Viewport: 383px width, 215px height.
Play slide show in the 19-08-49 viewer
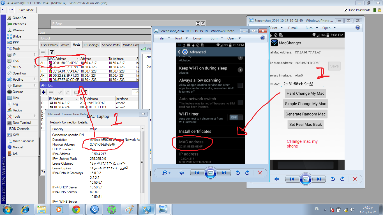(x=305, y=179)
